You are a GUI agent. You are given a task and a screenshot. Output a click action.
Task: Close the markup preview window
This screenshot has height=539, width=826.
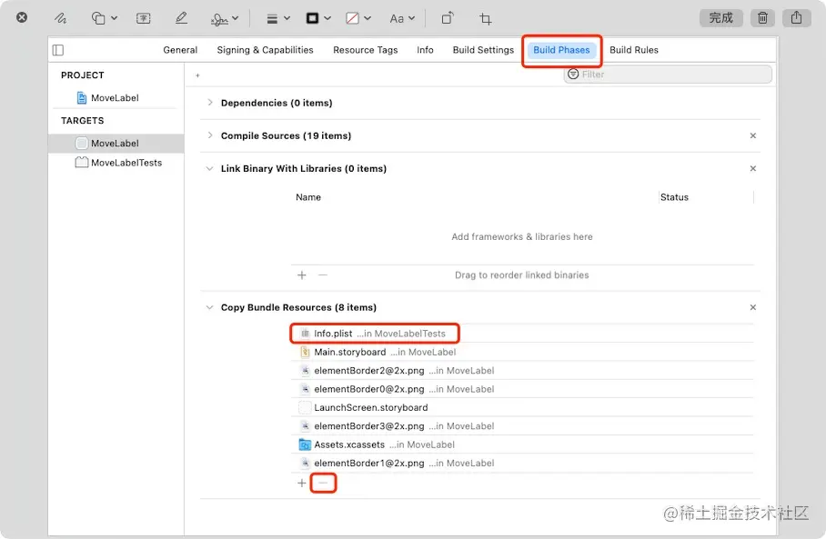click(22, 17)
